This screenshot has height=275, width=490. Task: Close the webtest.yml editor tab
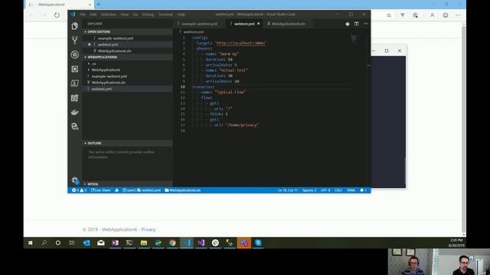tap(259, 24)
